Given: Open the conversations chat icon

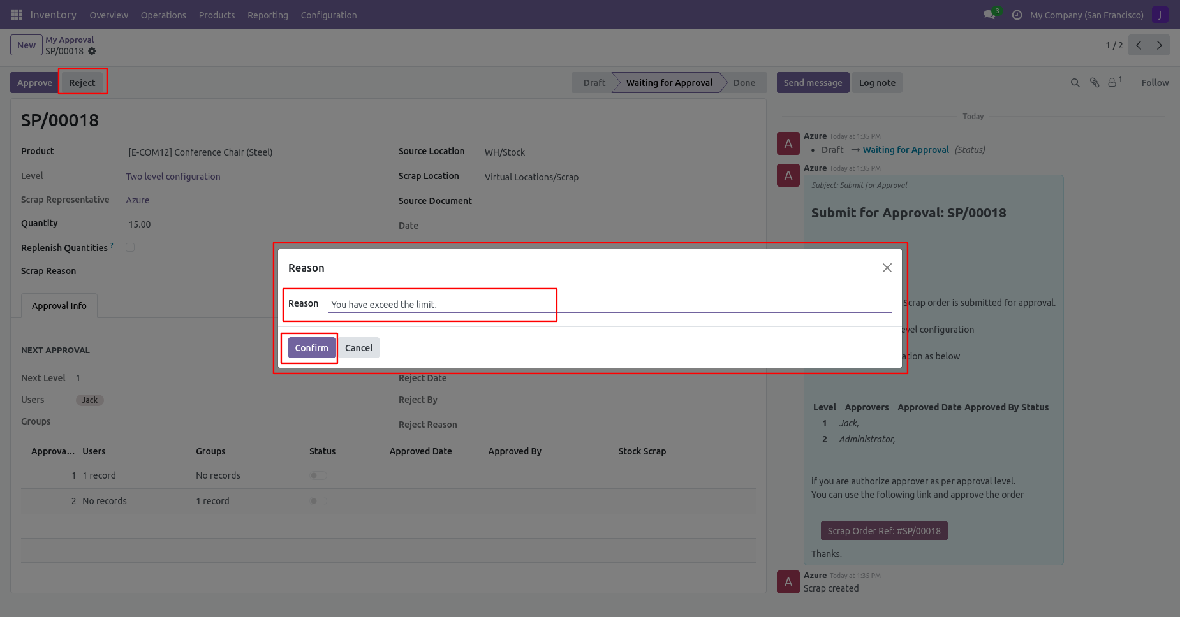Looking at the screenshot, I should pos(989,15).
